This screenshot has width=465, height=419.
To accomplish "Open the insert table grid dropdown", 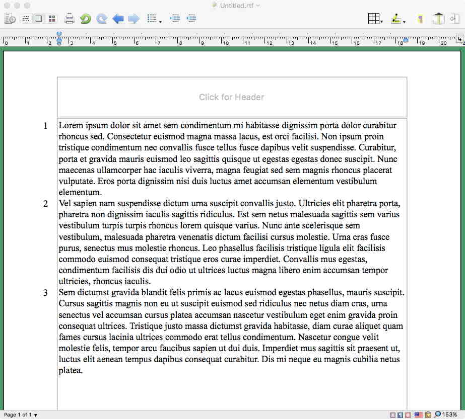I will pyautogui.click(x=375, y=19).
